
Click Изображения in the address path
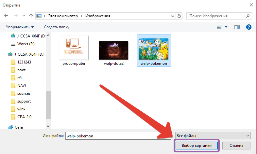[x=98, y=16]
